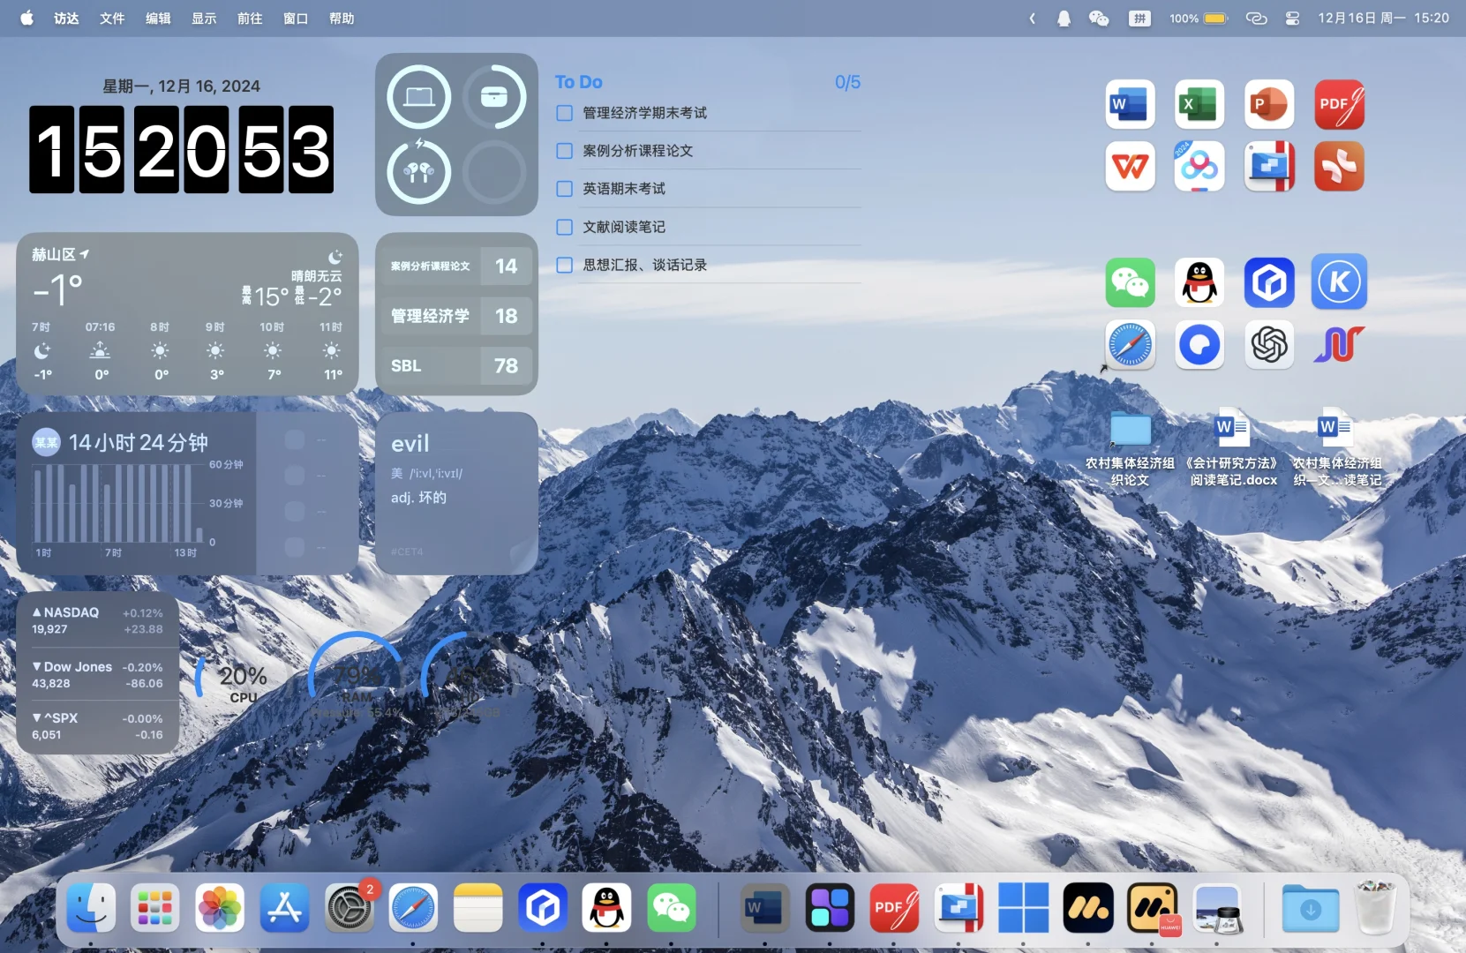Open the purple widgets app in the Dock

click(830, 907)
